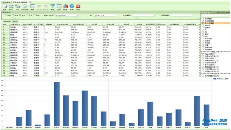This screenshot has height=130, width=231.
Task: Select the 零售决策分析报表 tab
Action: 20,2
